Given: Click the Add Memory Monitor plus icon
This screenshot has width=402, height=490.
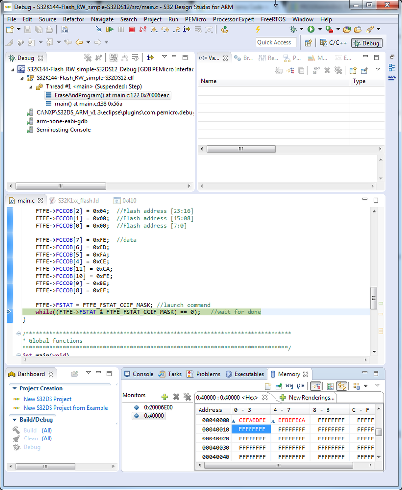Looking at the screenshot, I should point(165,397).
